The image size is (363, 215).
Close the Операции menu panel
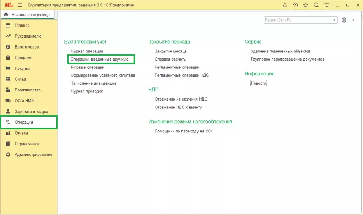[x=353, y=20]
